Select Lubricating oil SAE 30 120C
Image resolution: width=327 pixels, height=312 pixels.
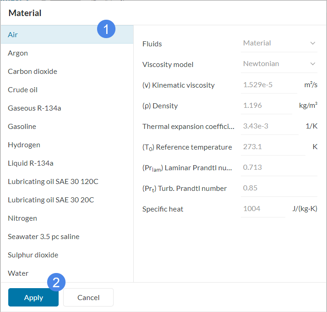pos(67,182)
